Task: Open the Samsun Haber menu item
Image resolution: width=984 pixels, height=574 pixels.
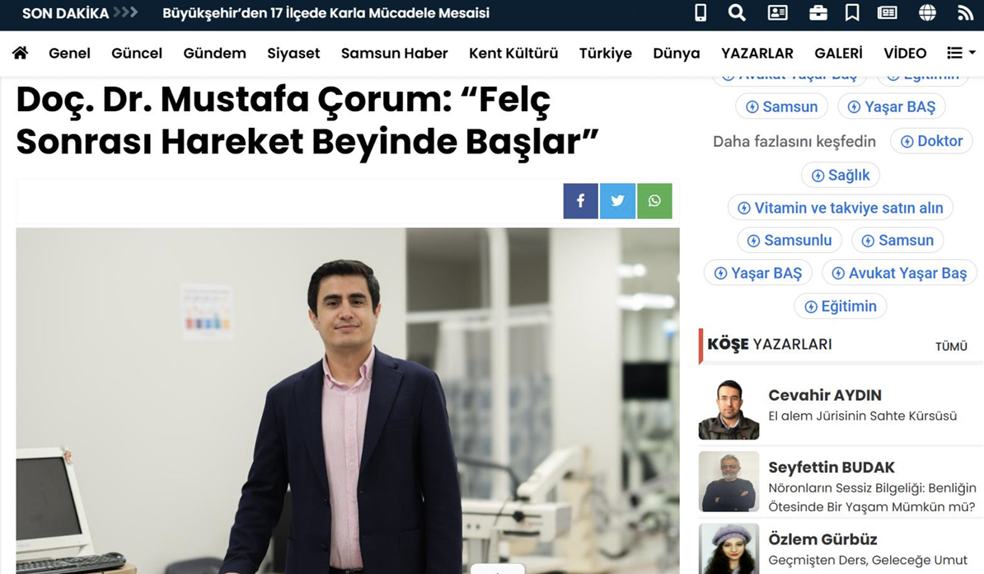Action: point(394,53)
